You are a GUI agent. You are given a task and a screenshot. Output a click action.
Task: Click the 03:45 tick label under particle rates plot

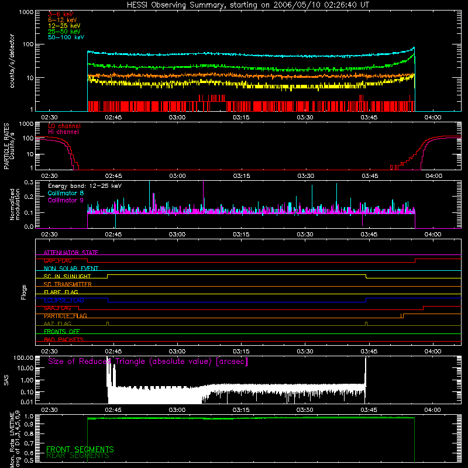coord(370,176)
